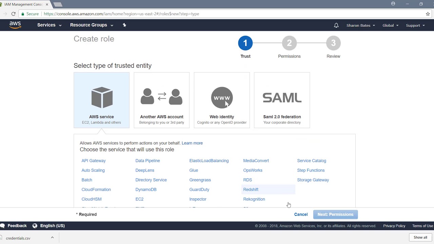Image resolution: width=434 pixels, height=244 pixels.
Task: Click the browser address bar URL
Action: coord(121,14)
